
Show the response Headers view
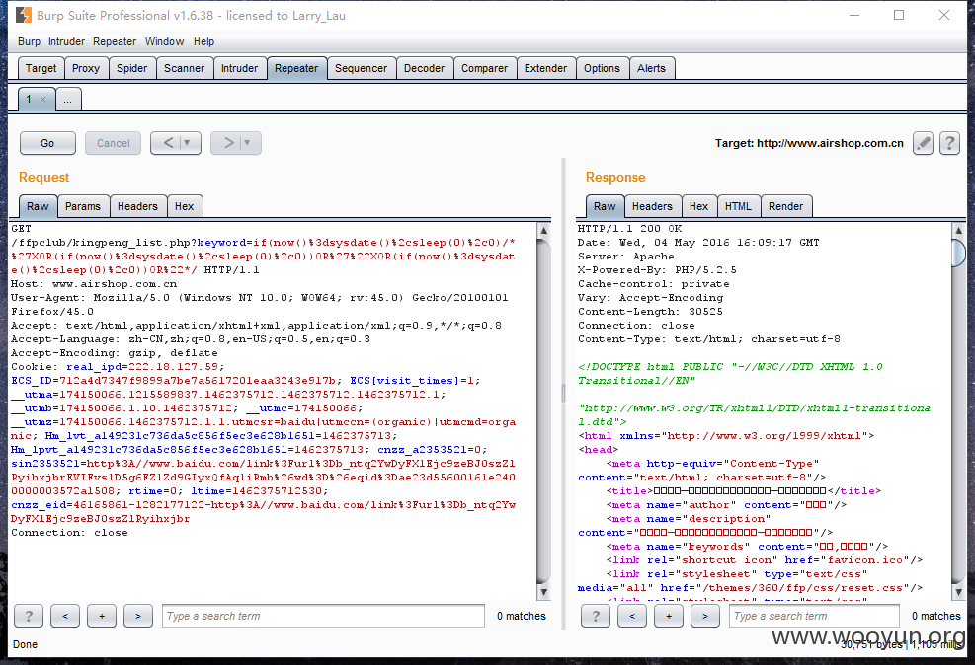pos(652,206)
